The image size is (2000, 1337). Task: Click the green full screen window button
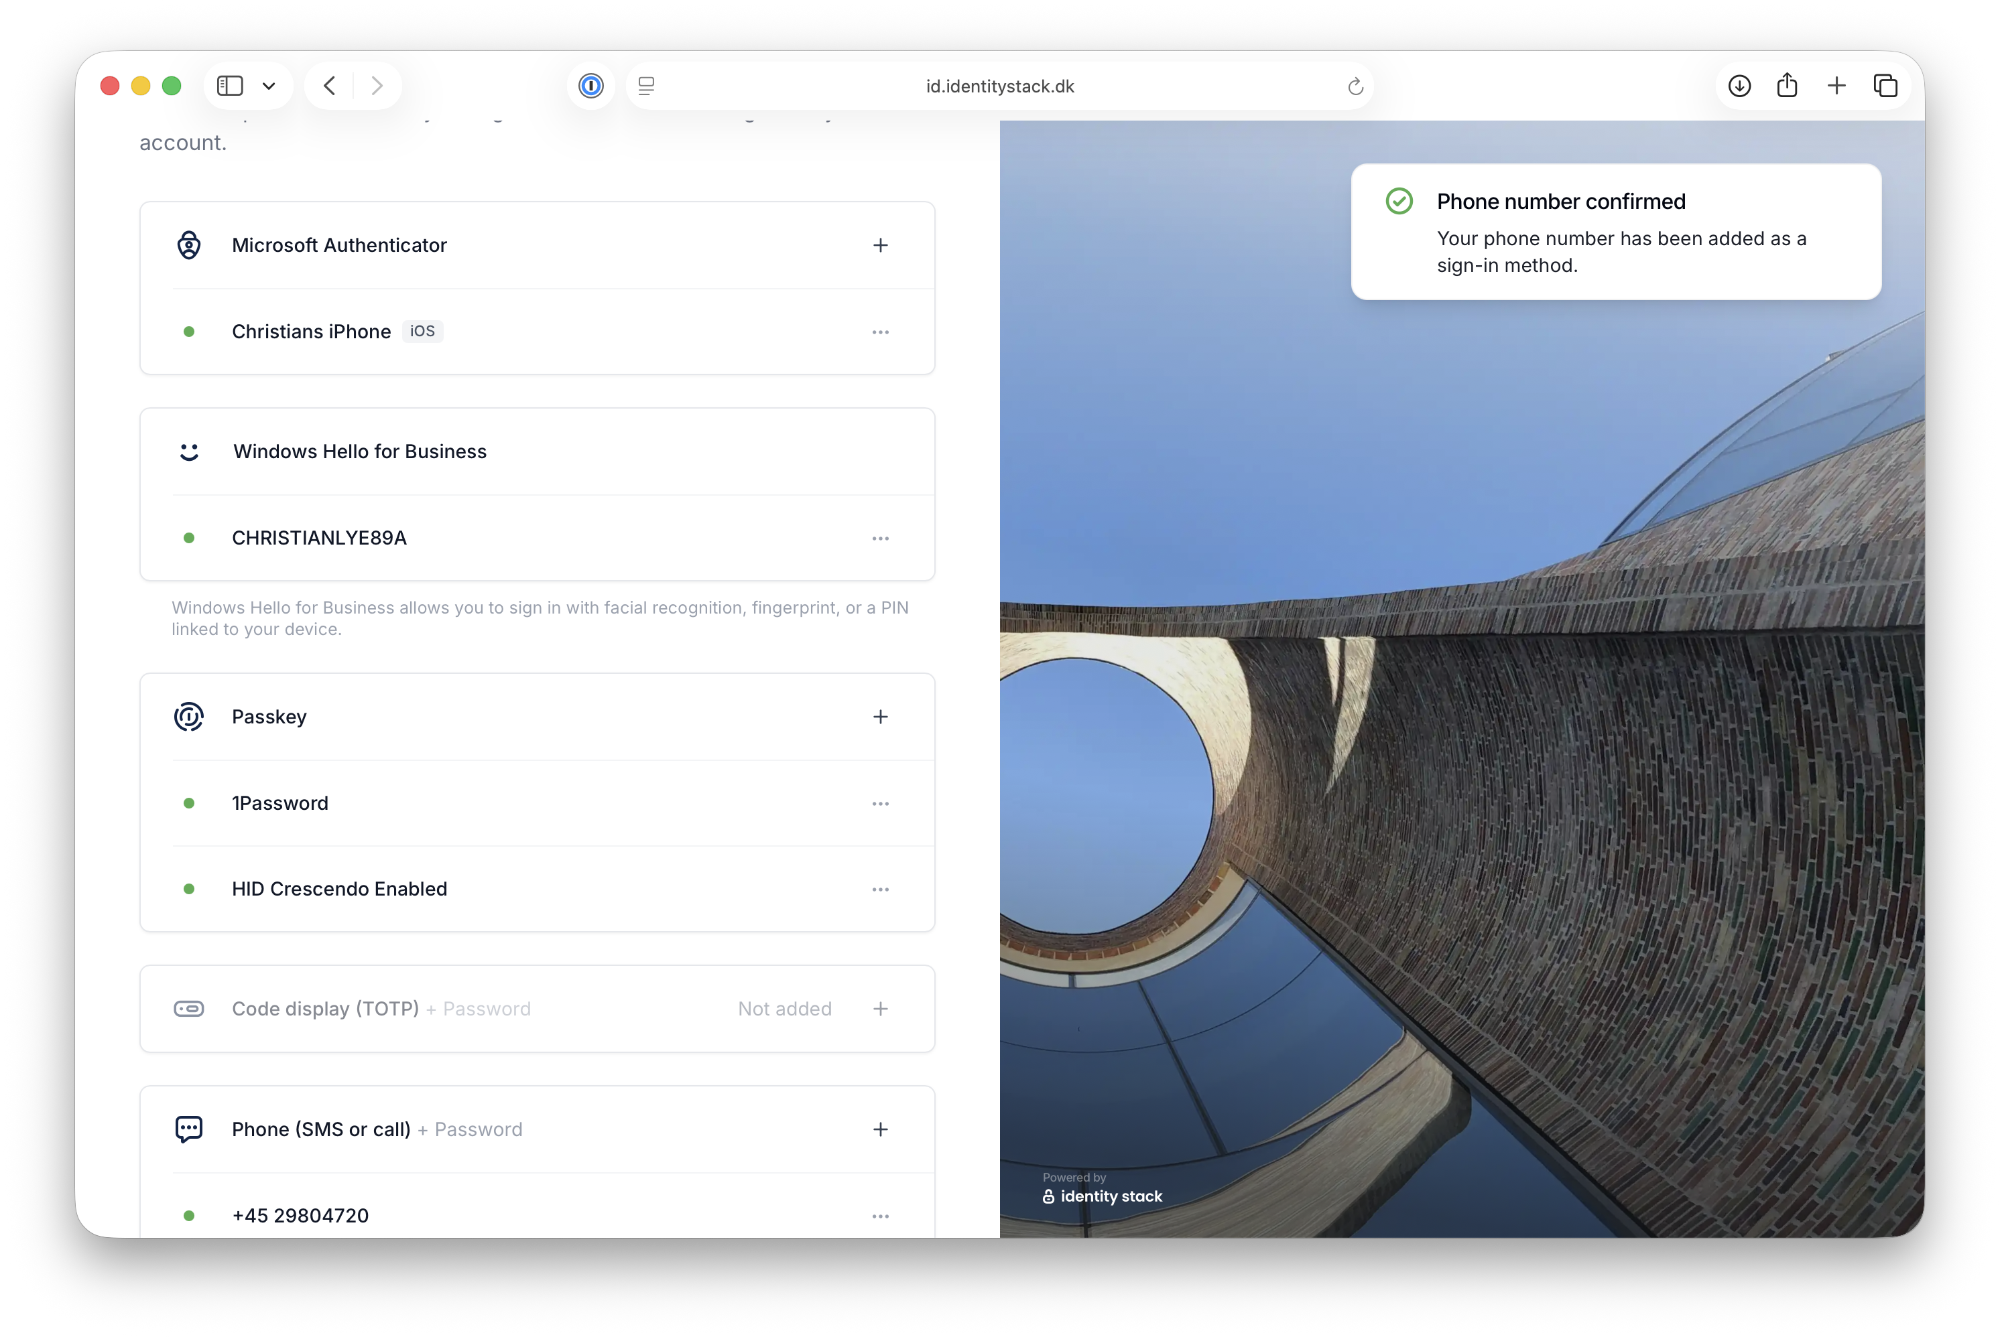point(172,86)
